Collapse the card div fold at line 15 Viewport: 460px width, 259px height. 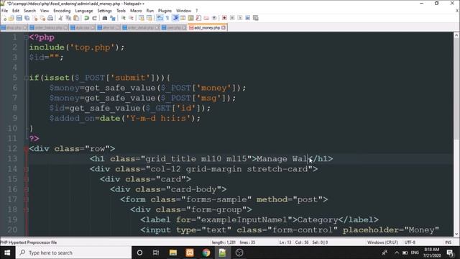point(26,179)
